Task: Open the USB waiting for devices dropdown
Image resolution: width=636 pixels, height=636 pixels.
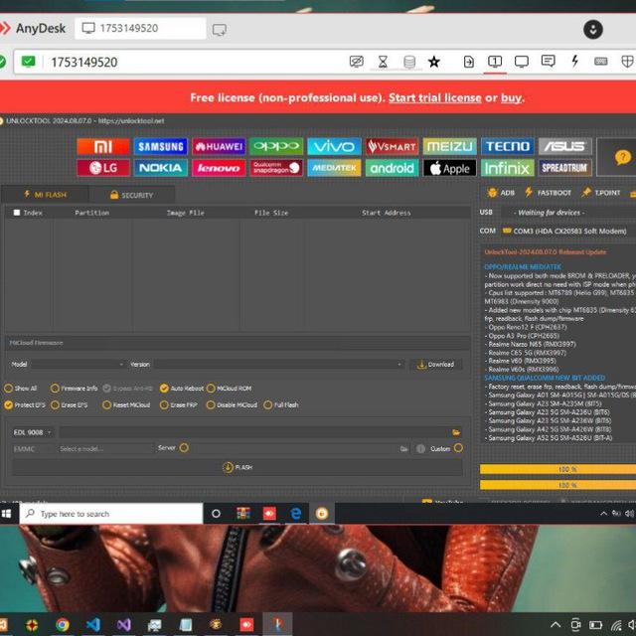Action: click(x=567, y=213)
